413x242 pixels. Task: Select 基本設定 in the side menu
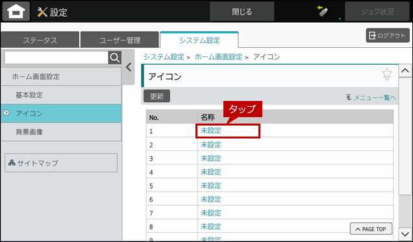61,95
